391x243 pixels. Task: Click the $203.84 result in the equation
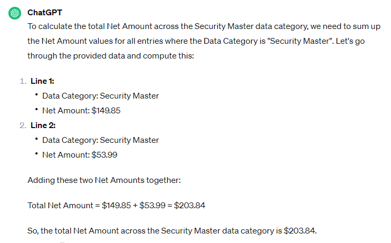(x=189, y=206)
